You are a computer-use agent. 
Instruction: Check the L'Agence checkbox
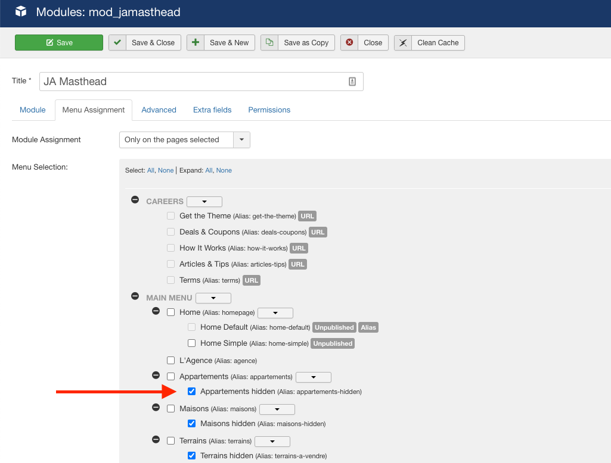coord(171,361)
